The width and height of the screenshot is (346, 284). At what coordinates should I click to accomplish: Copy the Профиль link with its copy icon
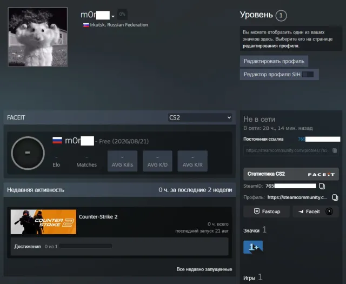point(335,197)
